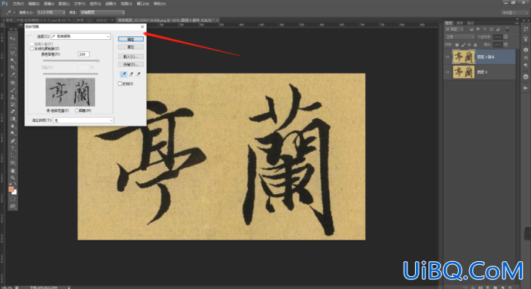Open the 图像 menu
531x289 pixels.
pos(49,4)
